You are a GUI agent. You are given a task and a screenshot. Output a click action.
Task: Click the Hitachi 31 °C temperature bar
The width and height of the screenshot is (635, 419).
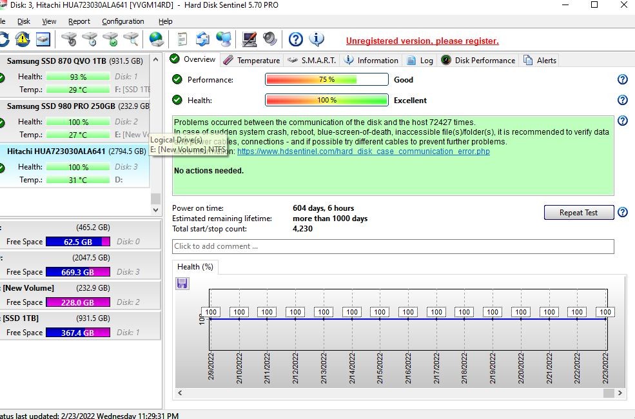[78, 180]
